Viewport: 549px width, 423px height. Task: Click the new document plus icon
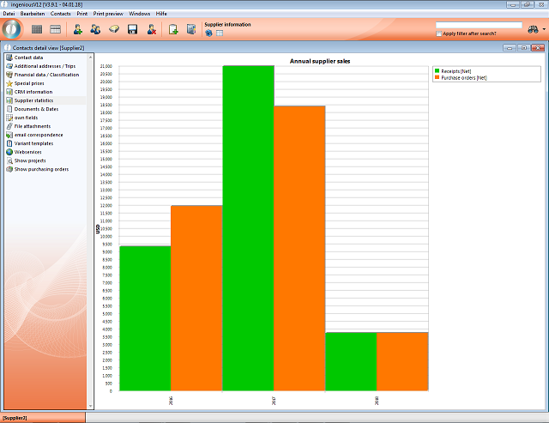pos(173,29)
